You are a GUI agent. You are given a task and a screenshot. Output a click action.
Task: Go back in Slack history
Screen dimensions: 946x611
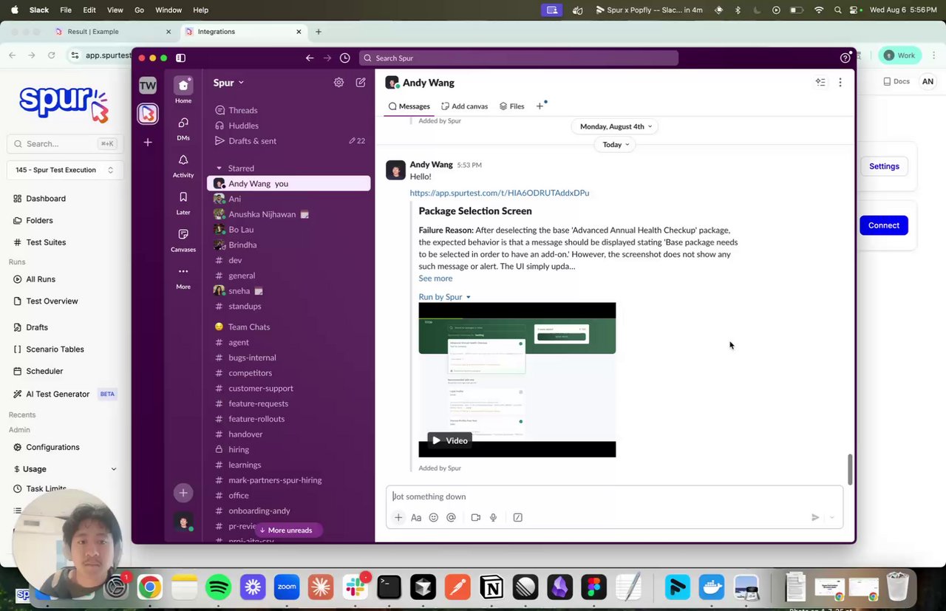(x=310, y=58)
